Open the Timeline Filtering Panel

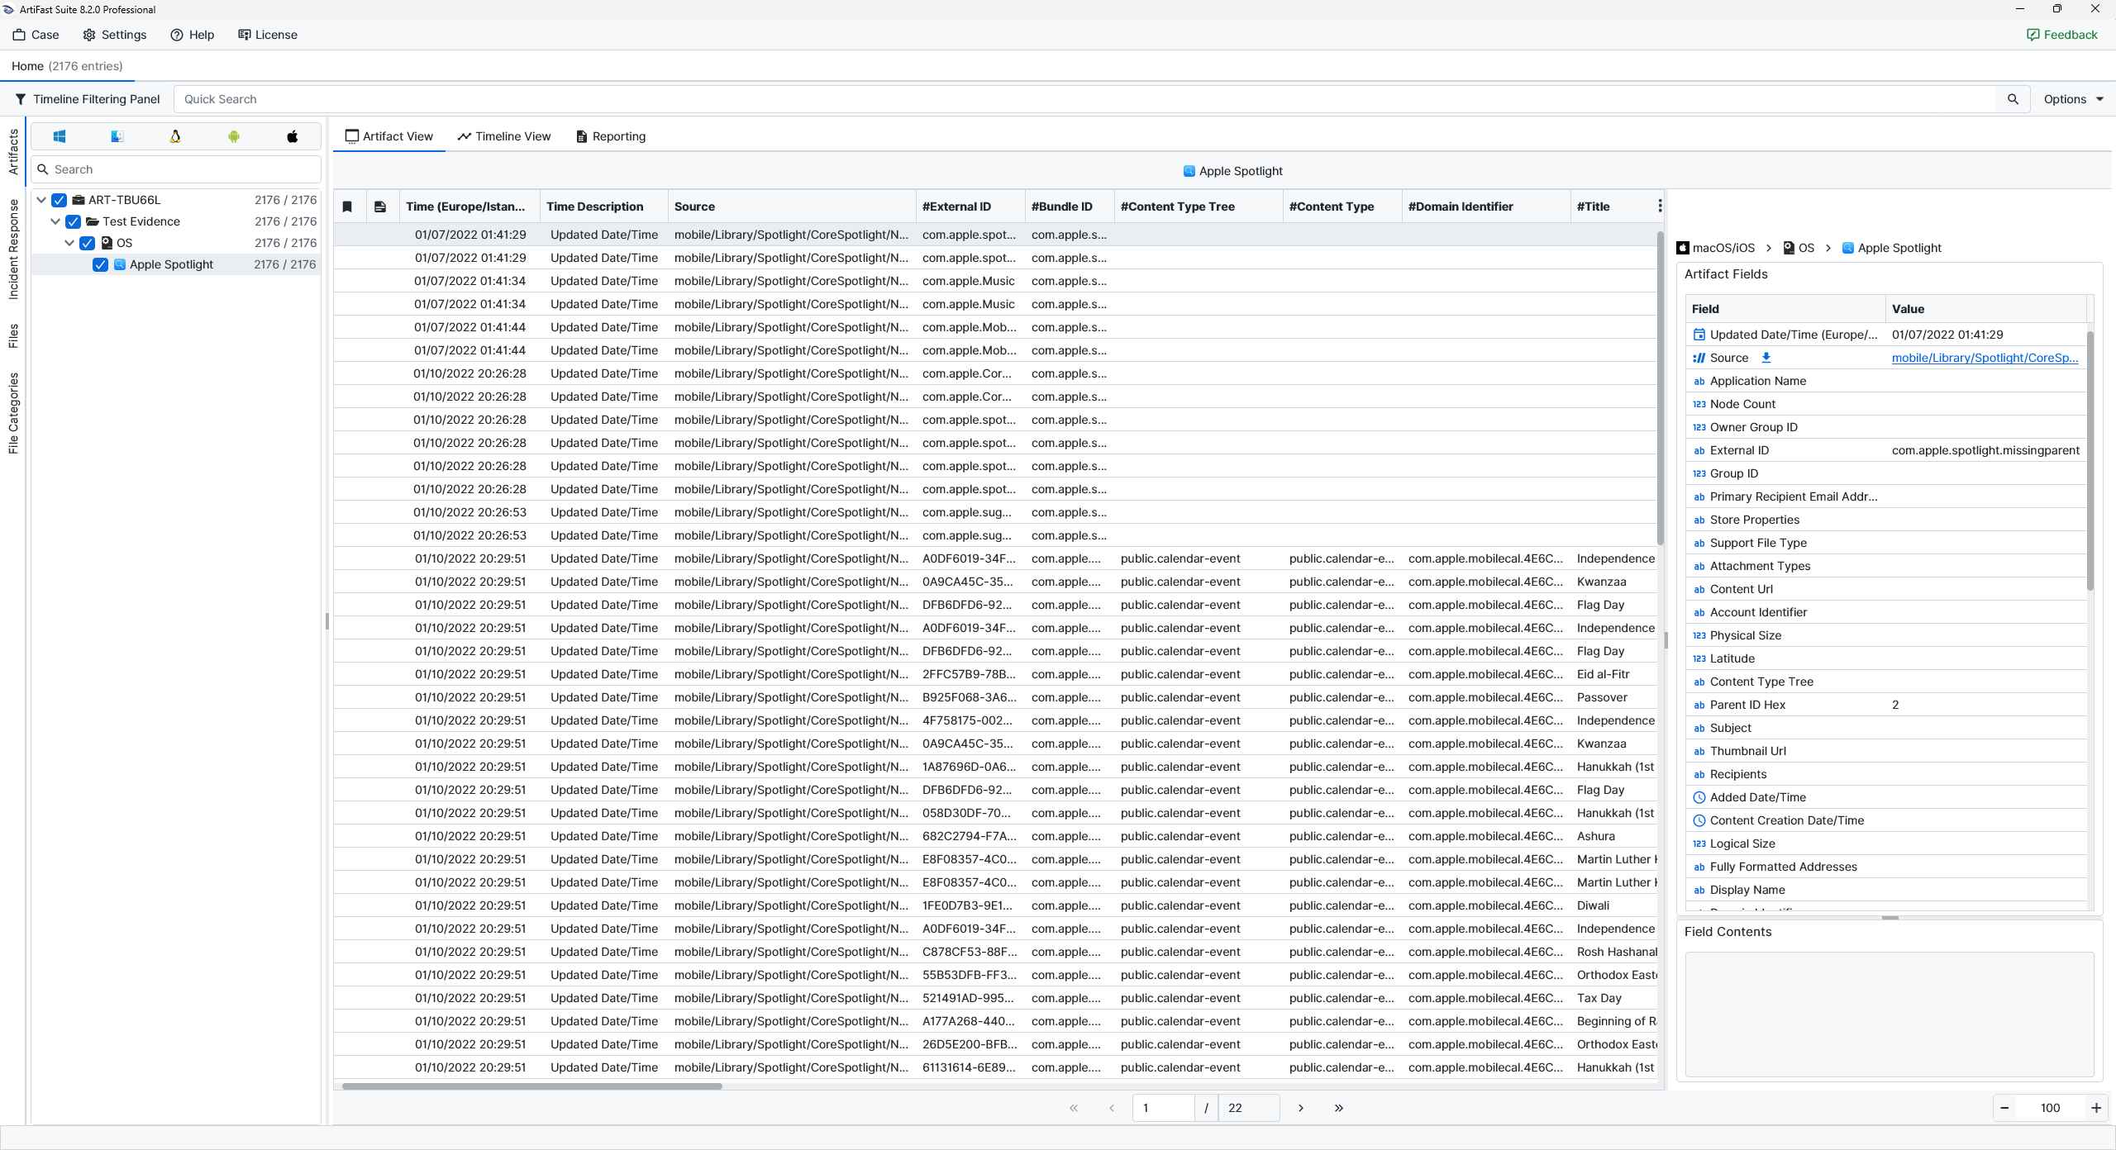pos(87,99)
